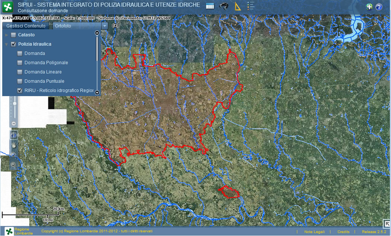The width and height of the screenshot is (391, 236).
Task: Uncheck the Polizia Idraulica layer group
Action: tap(13, 44)
